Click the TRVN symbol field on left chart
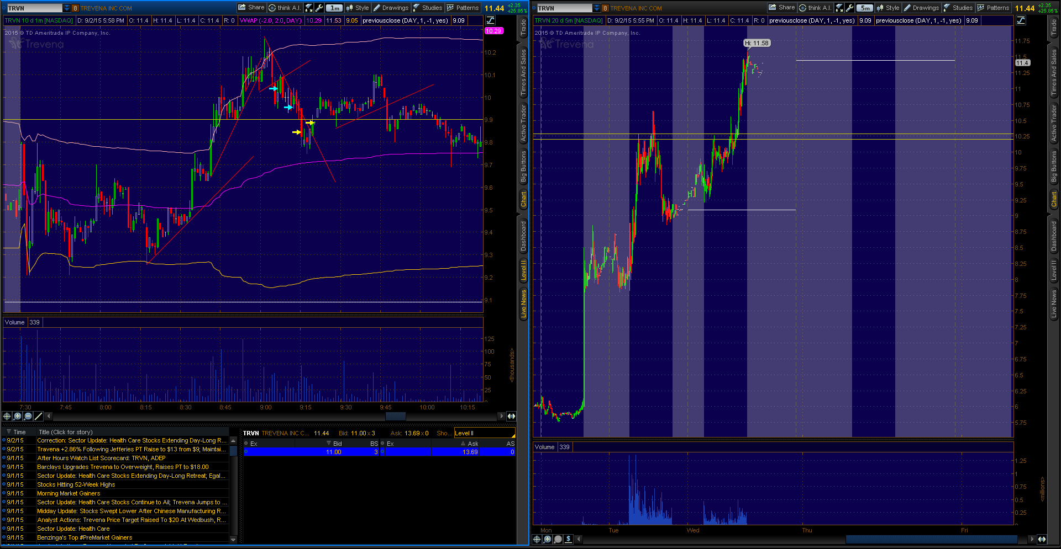 tap(34, 8)
